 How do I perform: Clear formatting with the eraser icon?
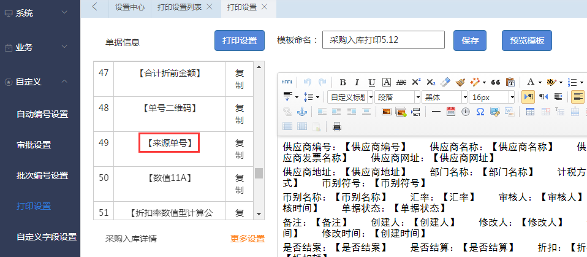pos(445,82)
